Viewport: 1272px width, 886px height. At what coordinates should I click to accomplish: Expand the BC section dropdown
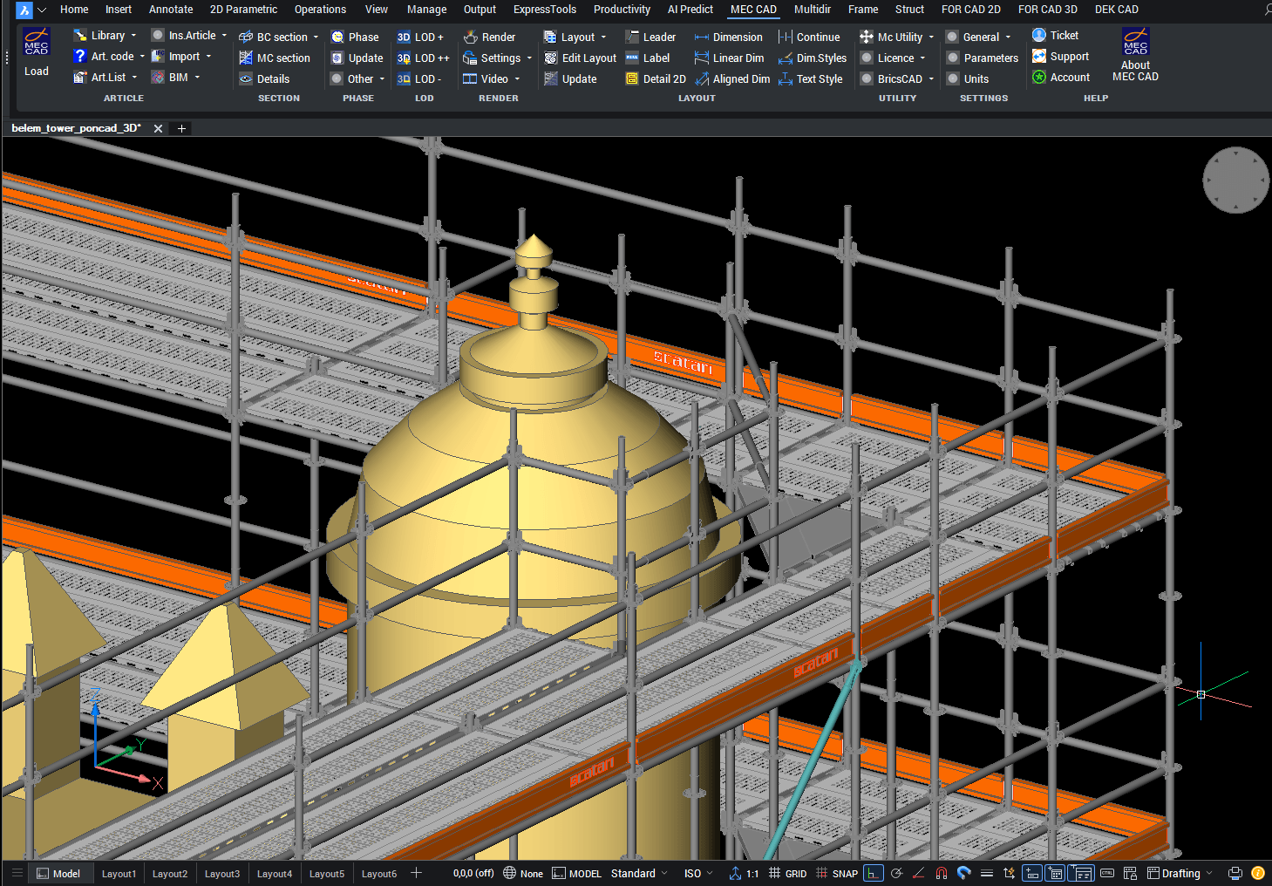point(316,37)
